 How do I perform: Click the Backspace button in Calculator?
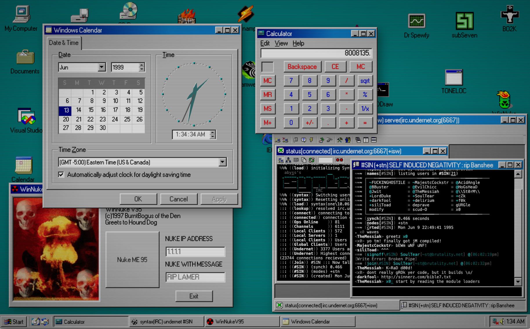(x=302, y=67)
